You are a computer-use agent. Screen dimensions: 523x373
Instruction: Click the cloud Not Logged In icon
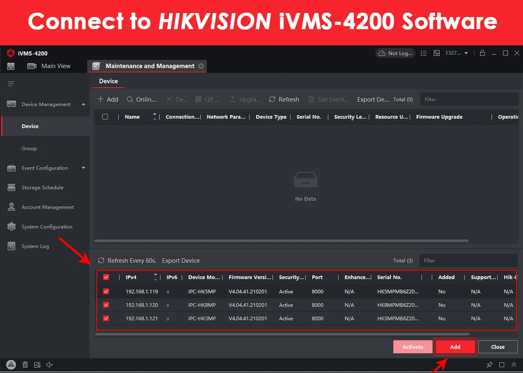click(382, 53)
